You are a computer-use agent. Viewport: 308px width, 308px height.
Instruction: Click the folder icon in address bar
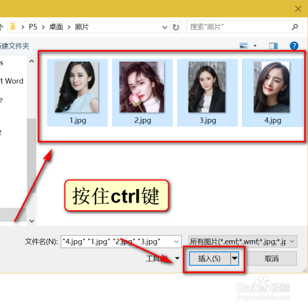pos(13,26)
